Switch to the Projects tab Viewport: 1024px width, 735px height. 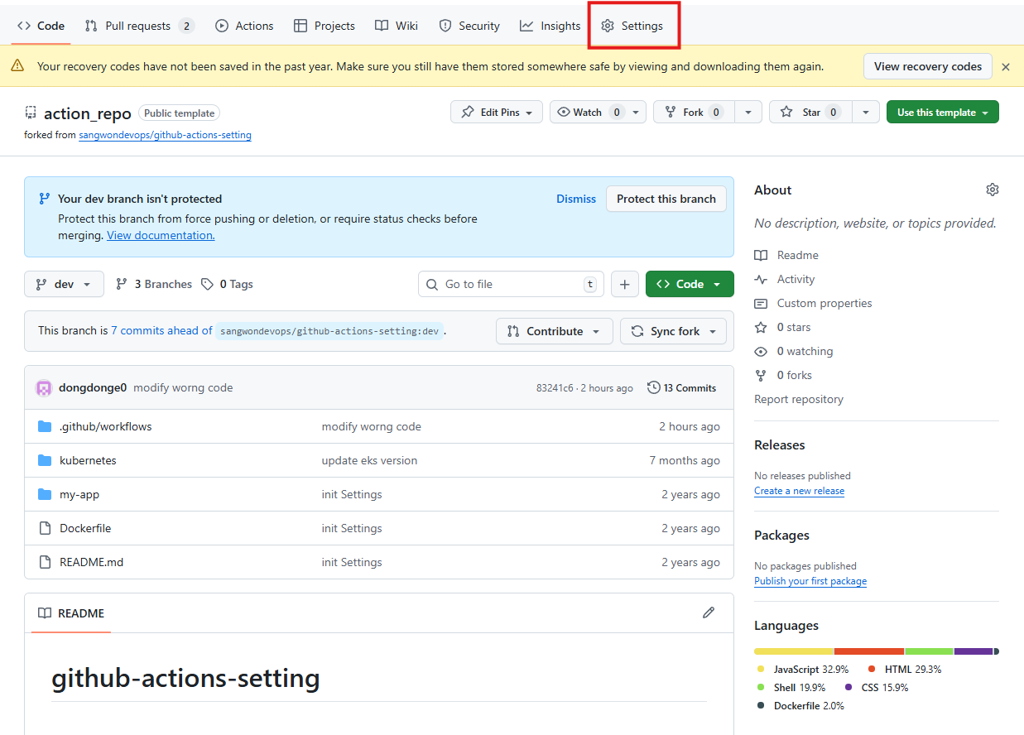tap(325, 26)
